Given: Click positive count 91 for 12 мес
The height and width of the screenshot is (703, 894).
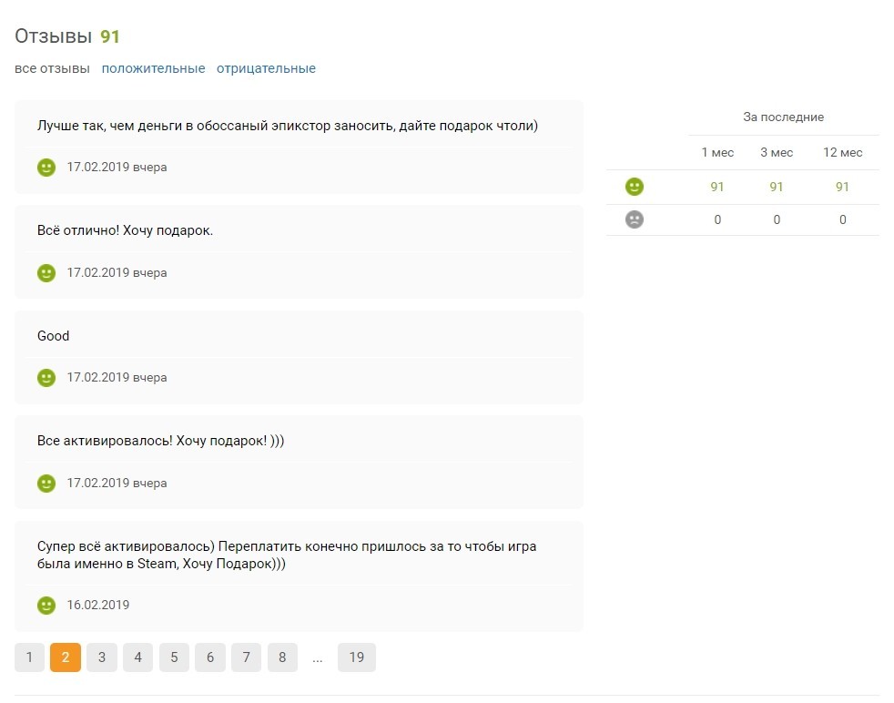Looking at the screenshot, I should [843, 187].
